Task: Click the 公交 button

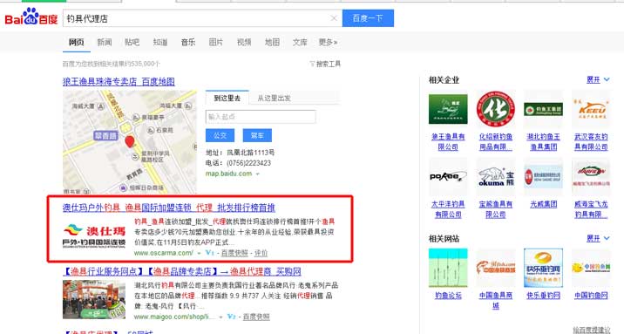Action: (x=220, y=135)
